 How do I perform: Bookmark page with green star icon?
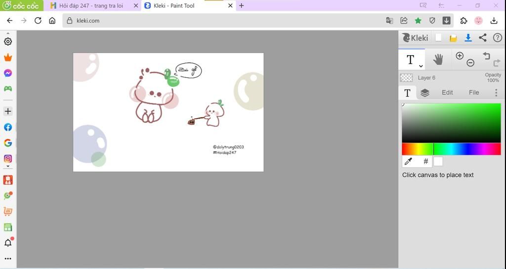pyautogui.click(x=418, y=21)
